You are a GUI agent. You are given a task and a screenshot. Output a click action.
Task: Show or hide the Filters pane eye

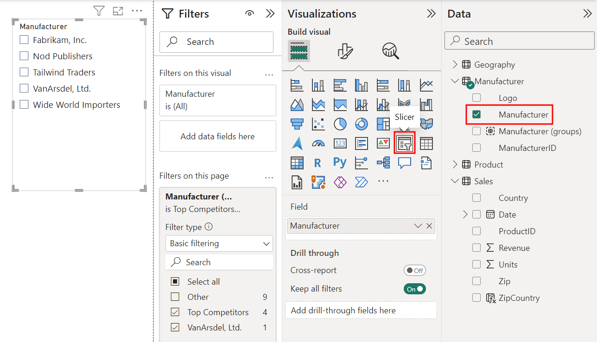coord(250,14)
